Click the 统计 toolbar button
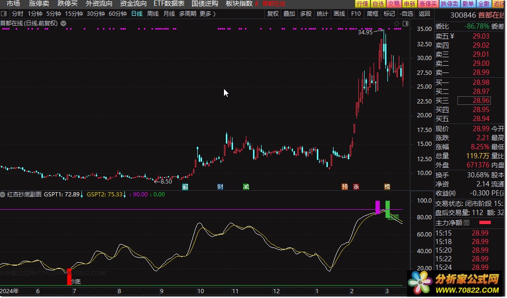 pos(323,14)
